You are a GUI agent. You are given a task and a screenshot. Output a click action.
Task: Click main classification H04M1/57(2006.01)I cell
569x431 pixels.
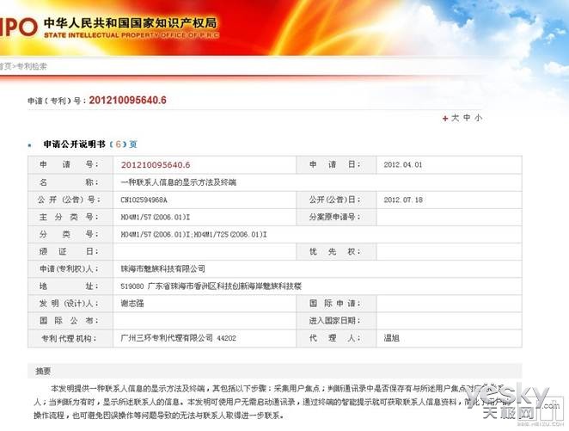[x=205, y=217]
